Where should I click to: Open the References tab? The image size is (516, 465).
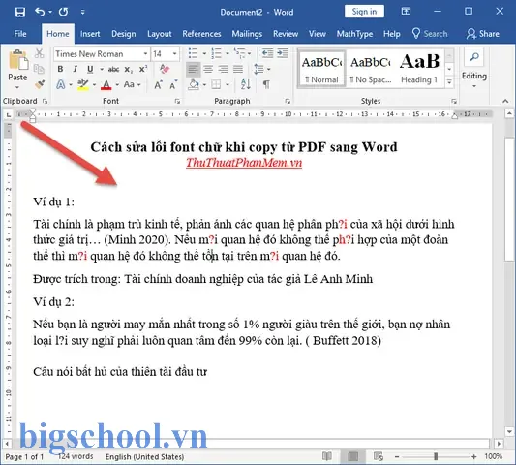click(201, 34)
